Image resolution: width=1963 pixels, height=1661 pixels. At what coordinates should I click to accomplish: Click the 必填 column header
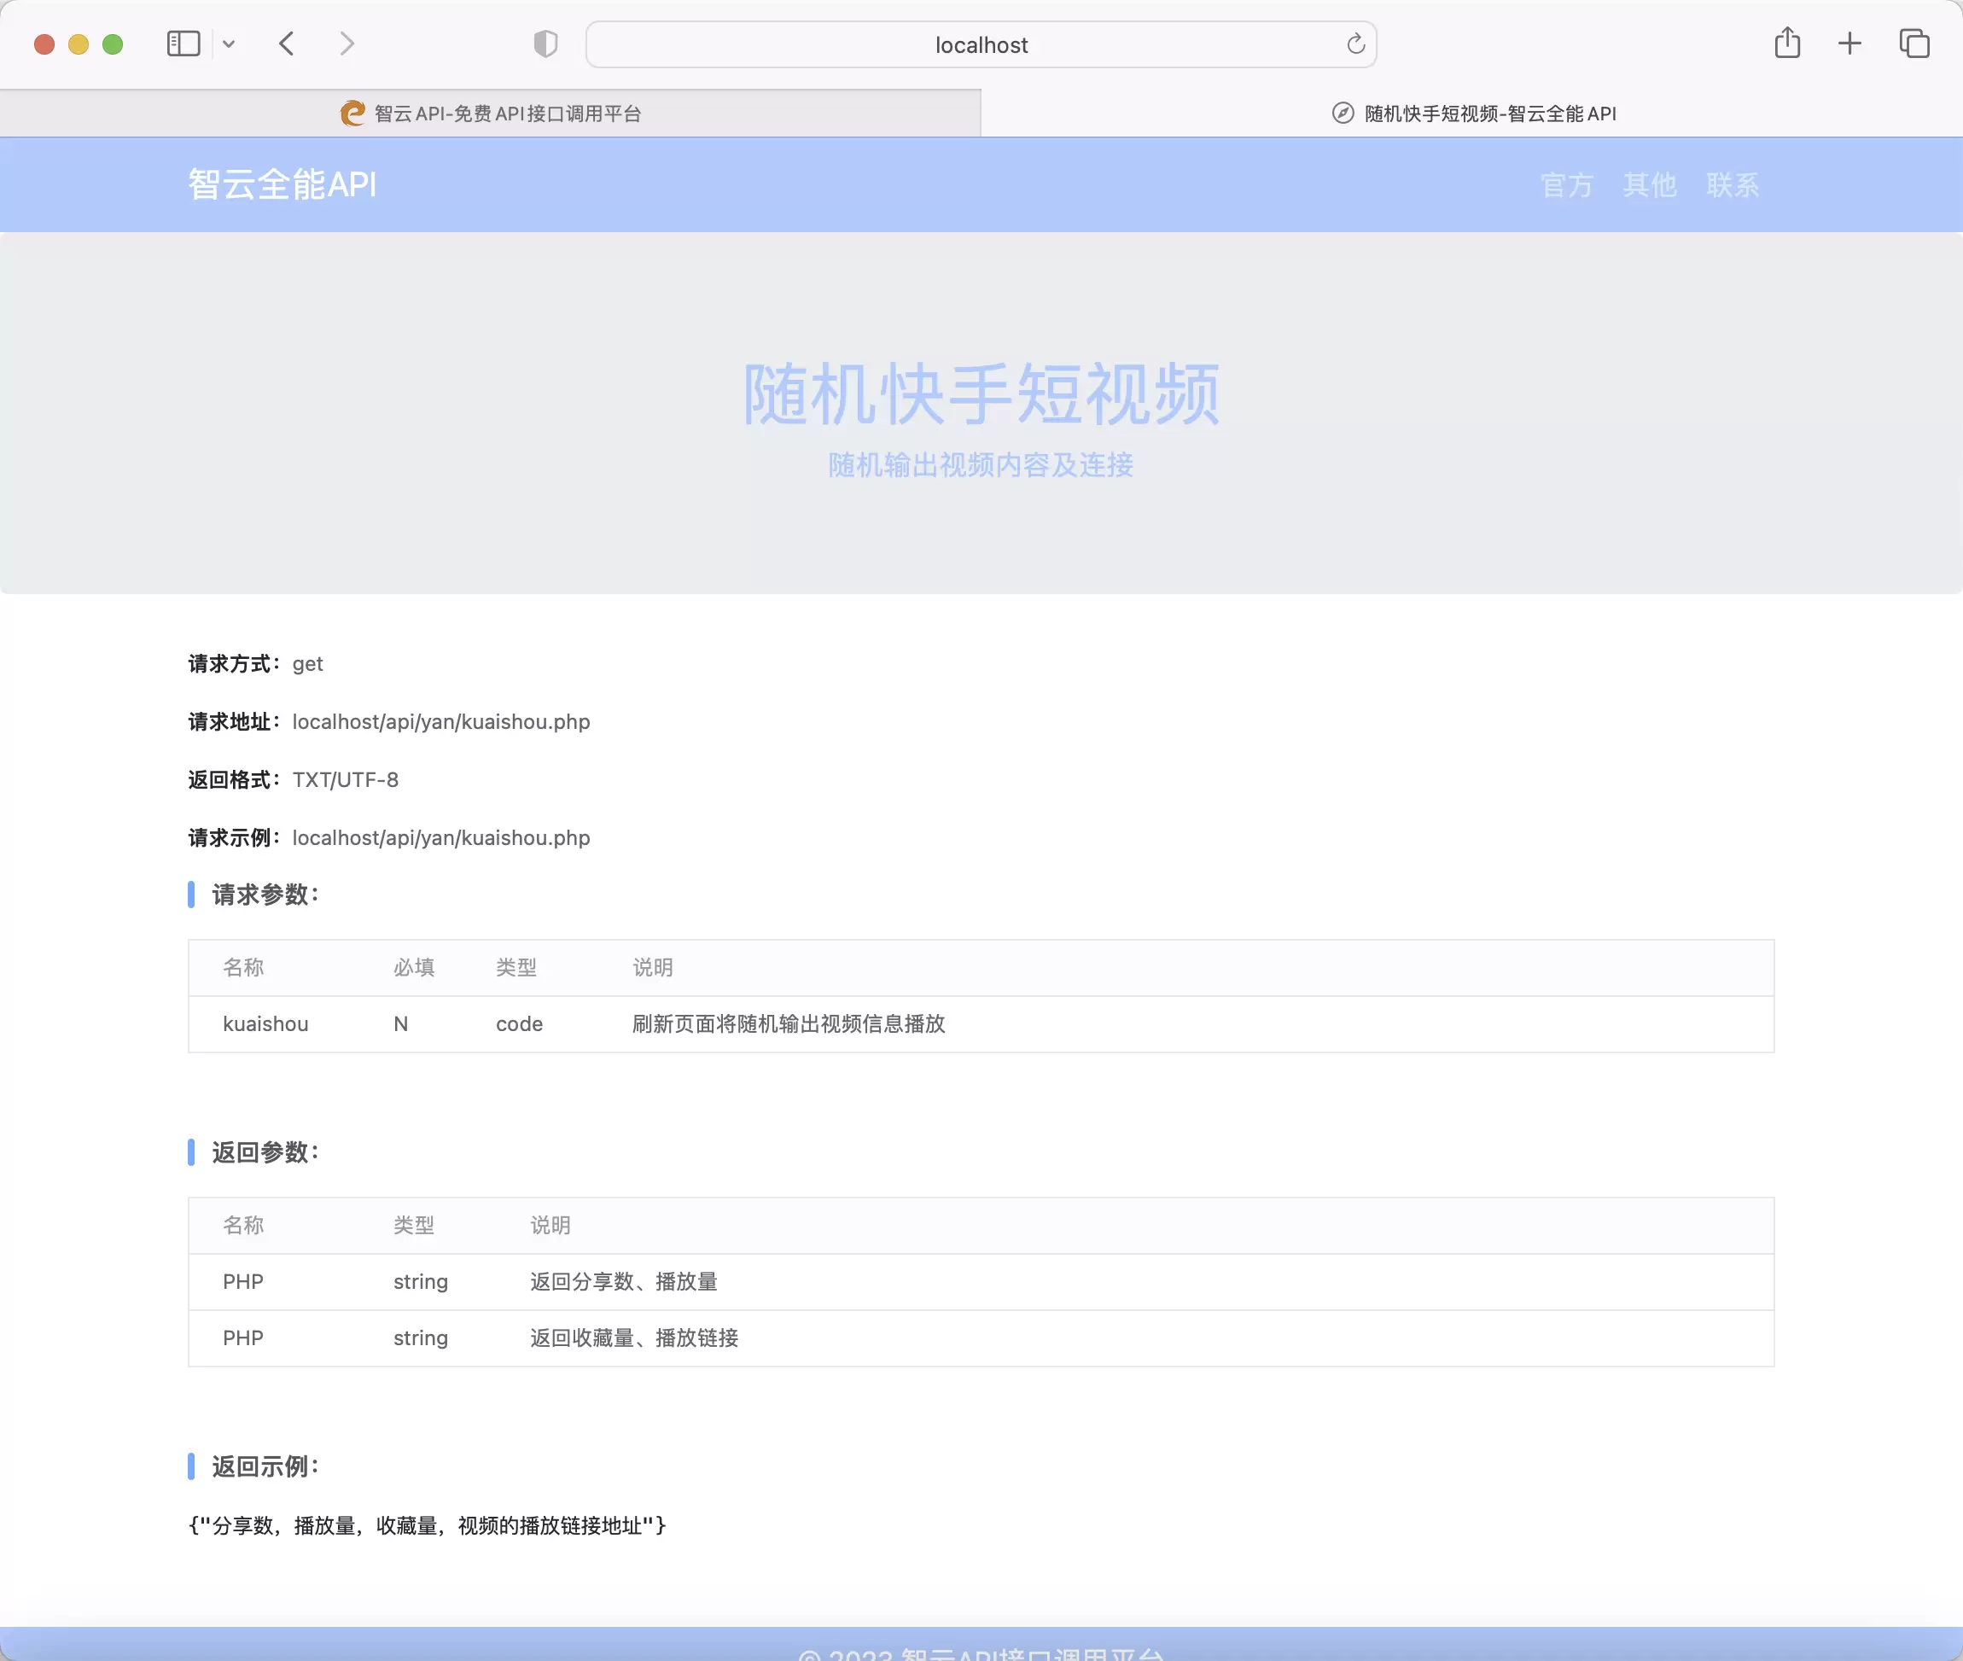[414, 968]
